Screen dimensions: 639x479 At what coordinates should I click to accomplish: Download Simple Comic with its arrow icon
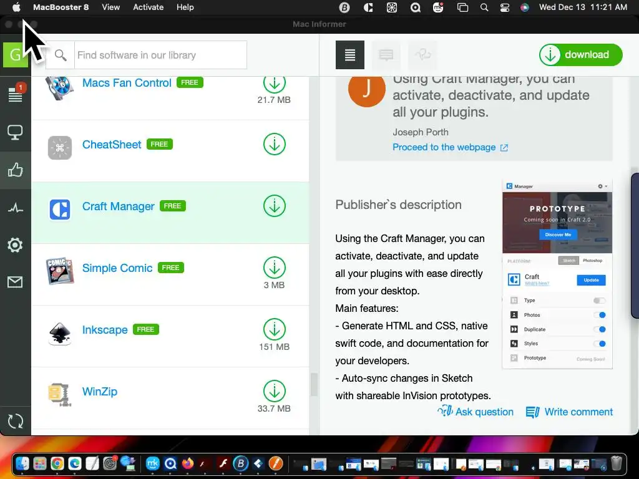(275, 268)
